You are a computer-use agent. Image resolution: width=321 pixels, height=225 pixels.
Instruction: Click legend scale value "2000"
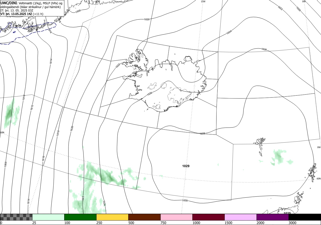click(261, 223)
